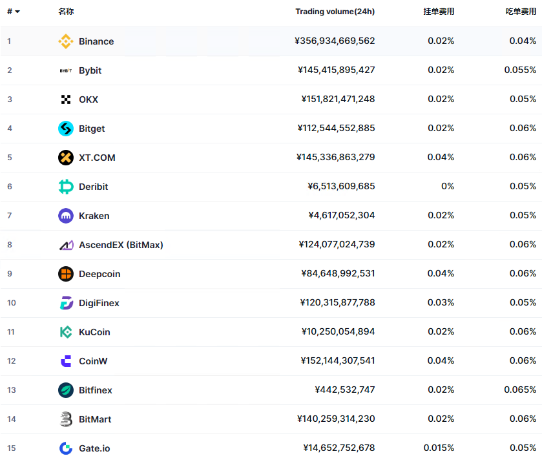The width and height of the screenshot is (542, 458).
Task: Sort by 挂单费用 column header
Action: (x=439, y=12)
